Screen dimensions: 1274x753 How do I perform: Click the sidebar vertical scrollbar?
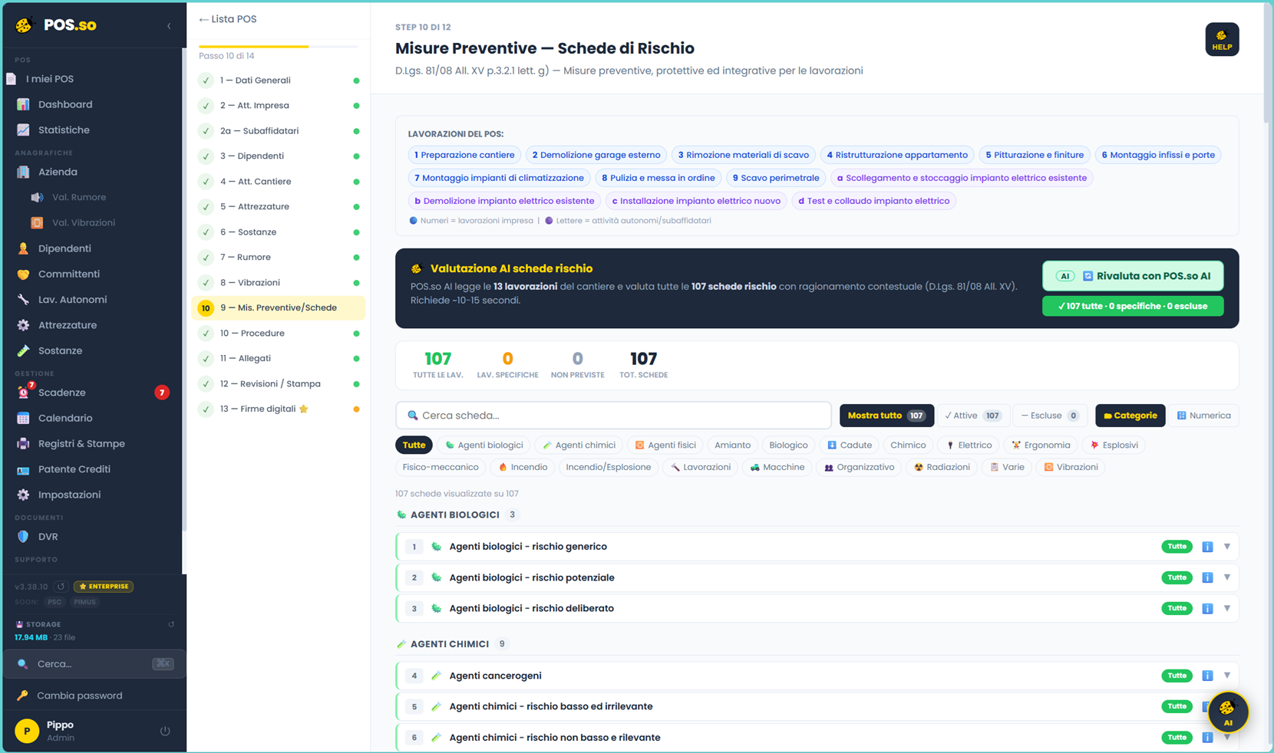(184, 290)
